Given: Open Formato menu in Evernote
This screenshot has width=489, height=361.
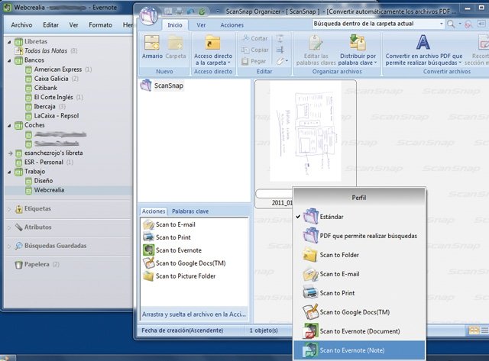Looking at the screenshot, I should [100, 25].
